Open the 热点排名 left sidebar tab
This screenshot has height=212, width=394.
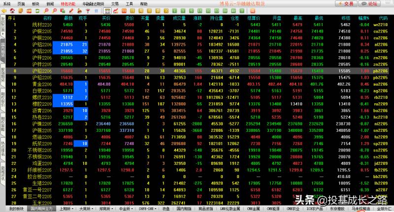pos(2,149)
